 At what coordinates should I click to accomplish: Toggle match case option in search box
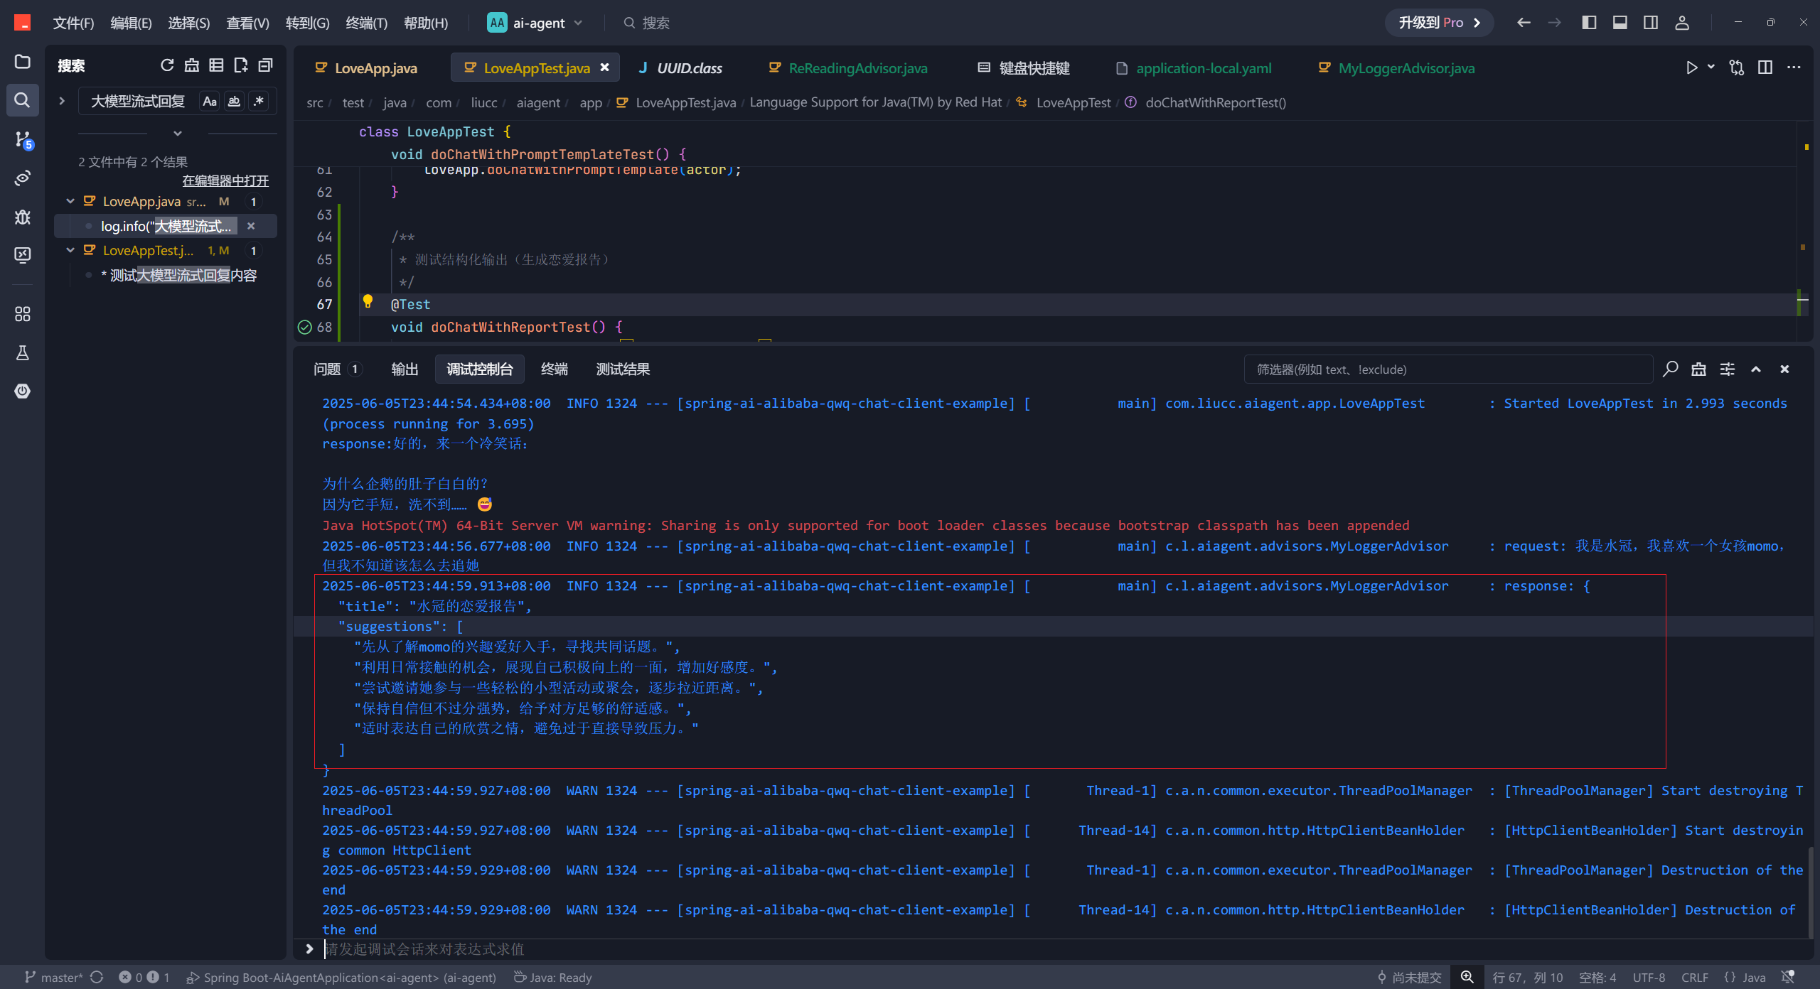click(x=209, y=101)
